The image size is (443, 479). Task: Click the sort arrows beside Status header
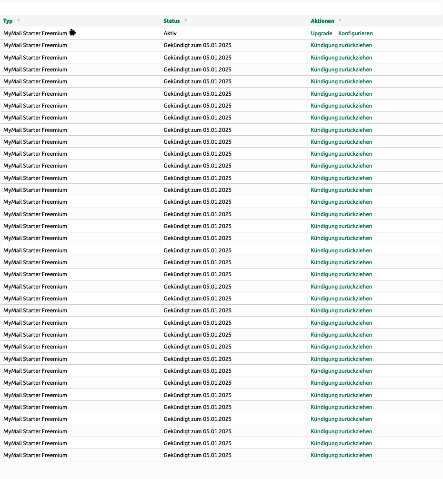coord(186,20)
